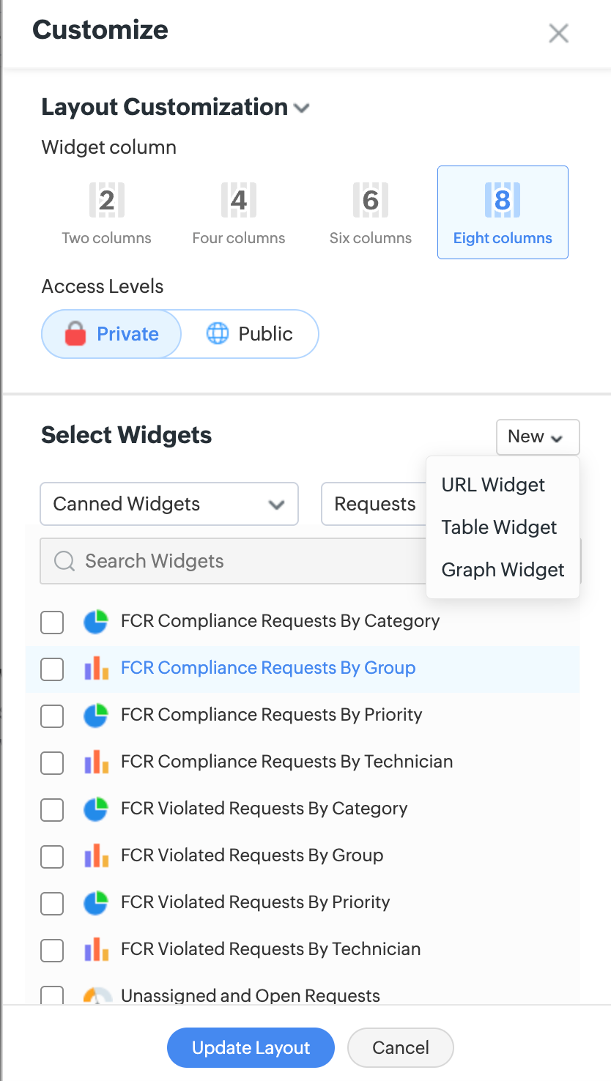Select the Two columns layout icon
Screen dimensions: 611x1081
107,201
